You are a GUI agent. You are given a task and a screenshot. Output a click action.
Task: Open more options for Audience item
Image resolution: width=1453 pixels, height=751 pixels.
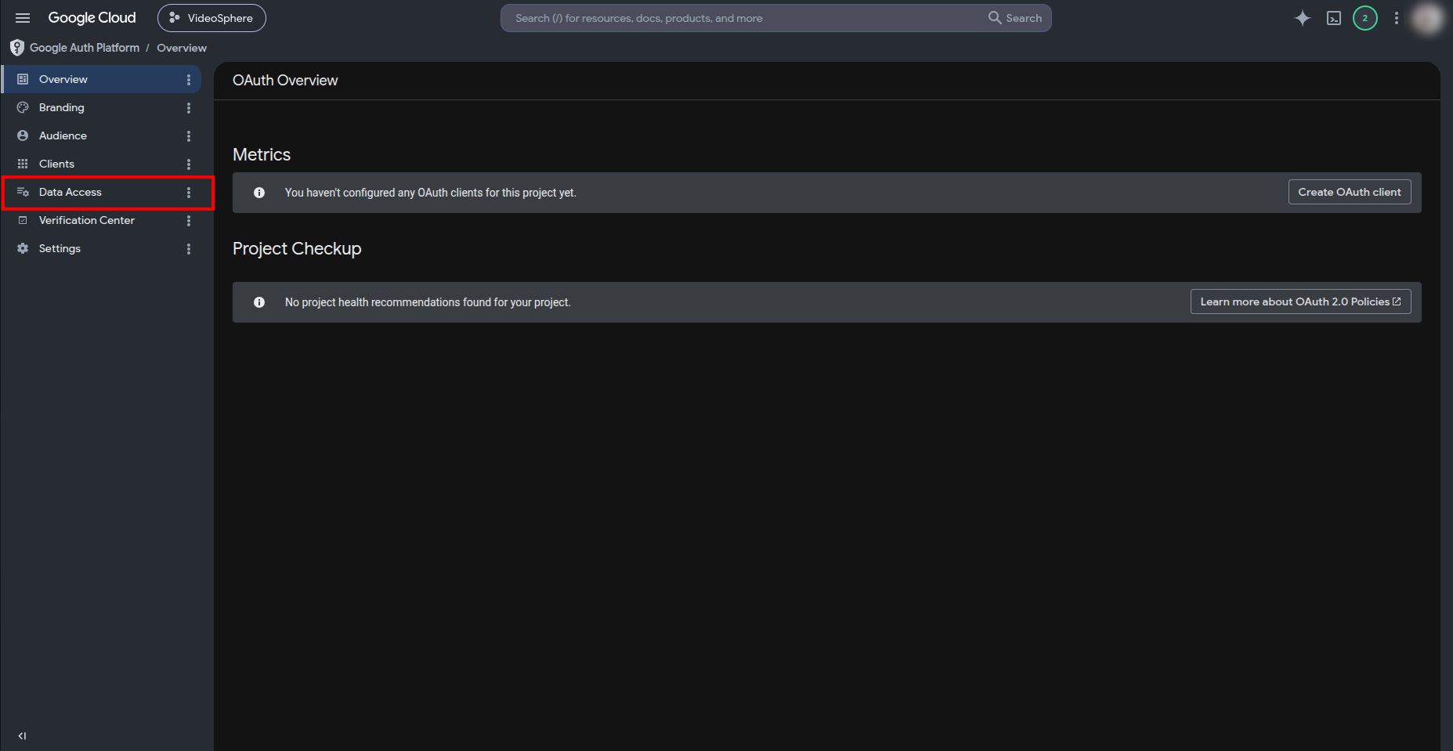tap(189, 136)
